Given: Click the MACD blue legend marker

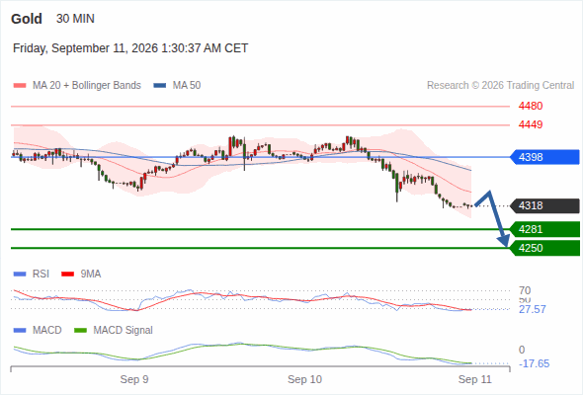Looking at the screenshot, I should (x=20, y=331).
